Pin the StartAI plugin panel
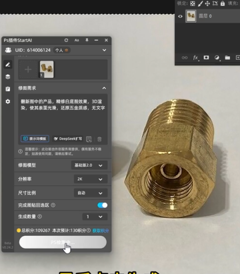Image resolution: width=240 pixels, height=274 pixels. 87,40
